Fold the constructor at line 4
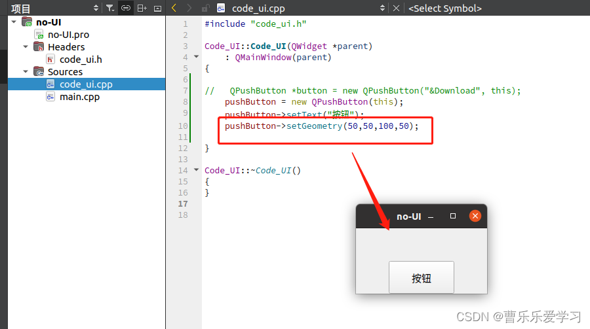 click(195, 57)
